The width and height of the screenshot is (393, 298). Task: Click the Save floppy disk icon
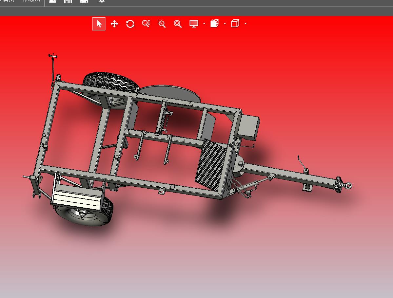(68, 1)
